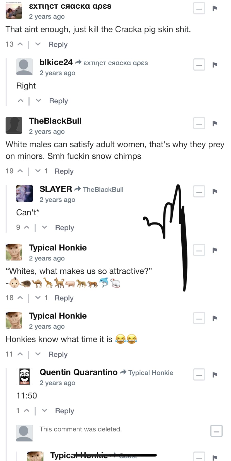This screenshot has height=461, width=231.
Task: Flag TheBlackBull's comment
Action: coord(215,123)
